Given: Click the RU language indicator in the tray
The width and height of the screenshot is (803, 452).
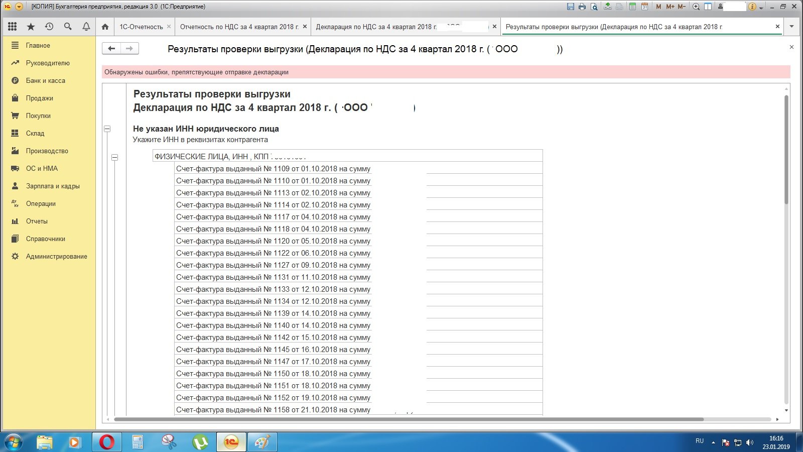Looking at the screenshot, I should [x=700, y=441].
